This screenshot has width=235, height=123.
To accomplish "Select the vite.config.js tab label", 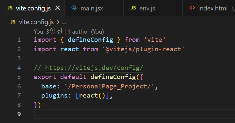I will click(33, 8).
